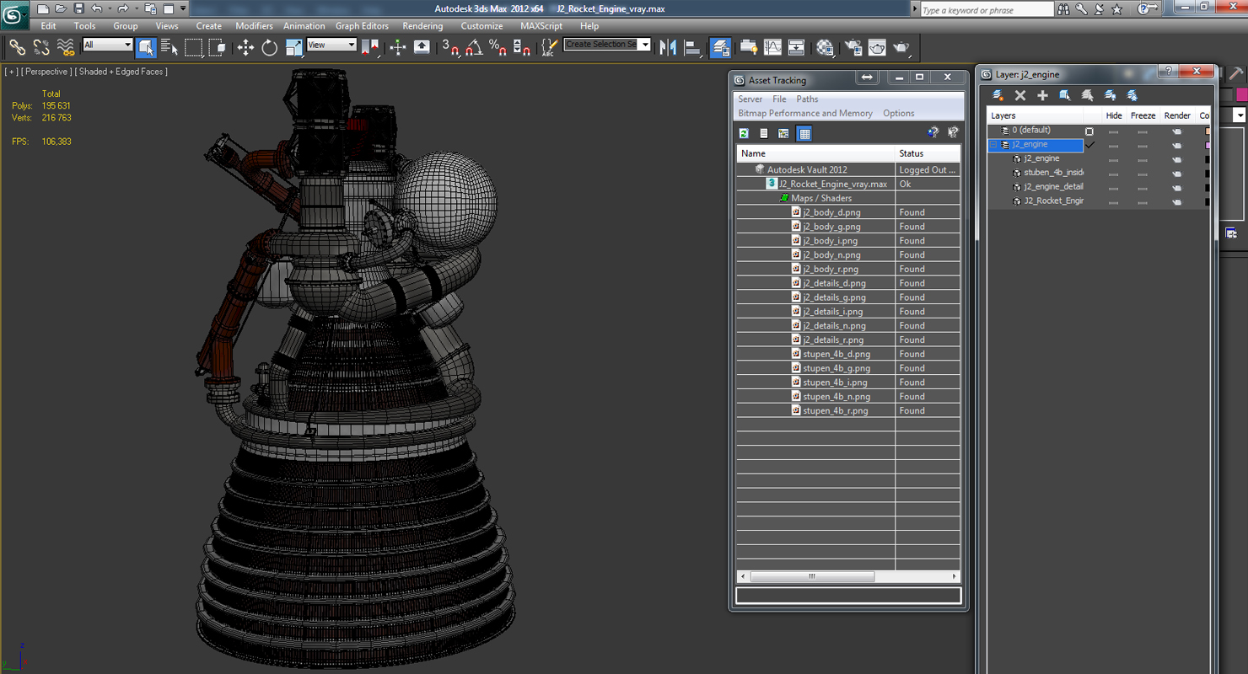Select the Link tool in main toolbar
This screenshot has width=1248, height=674.
click(x=17, y=48)
